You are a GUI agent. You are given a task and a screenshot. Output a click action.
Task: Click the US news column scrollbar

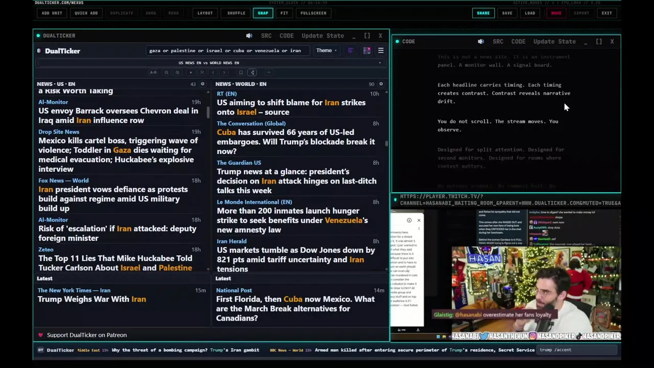[x=208, y=112]
